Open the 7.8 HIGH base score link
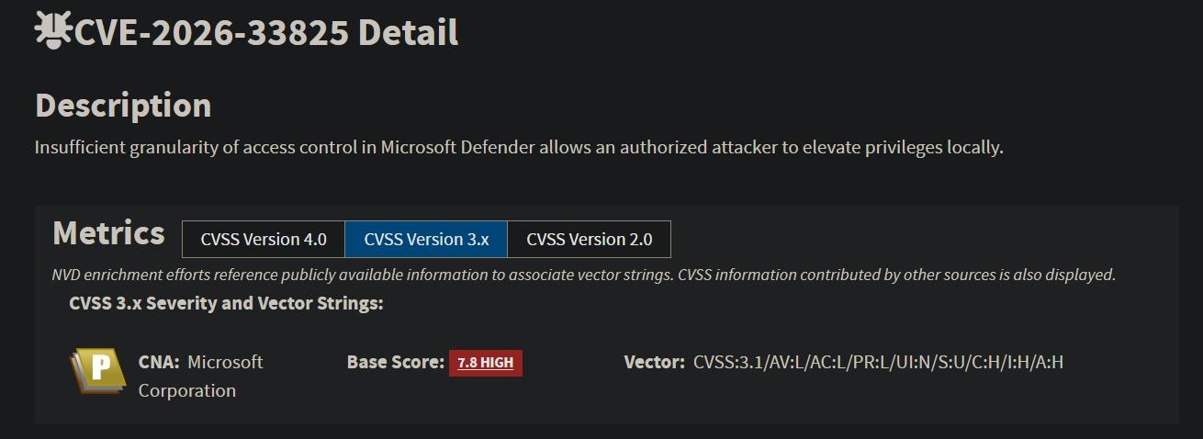This screenshot has height=439, width=1203. pos(485,363)
